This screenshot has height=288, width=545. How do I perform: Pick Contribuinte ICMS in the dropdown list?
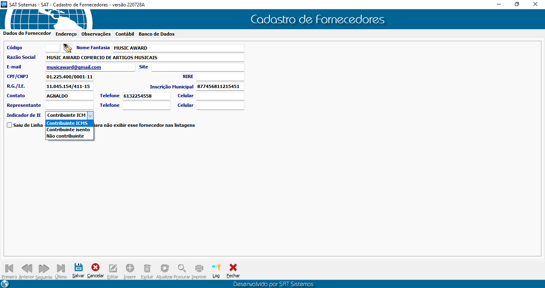coord(67,123)
